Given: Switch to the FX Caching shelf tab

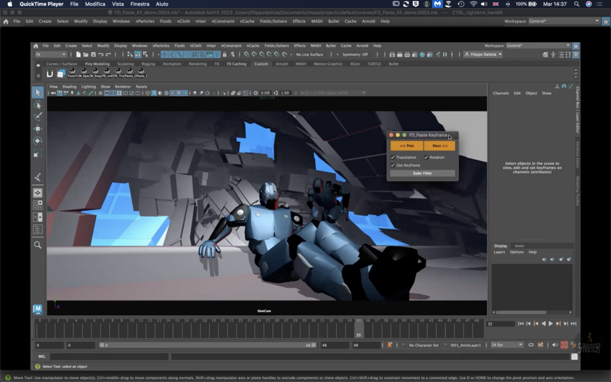Looking at the screenshot, I should pos(236,64).
